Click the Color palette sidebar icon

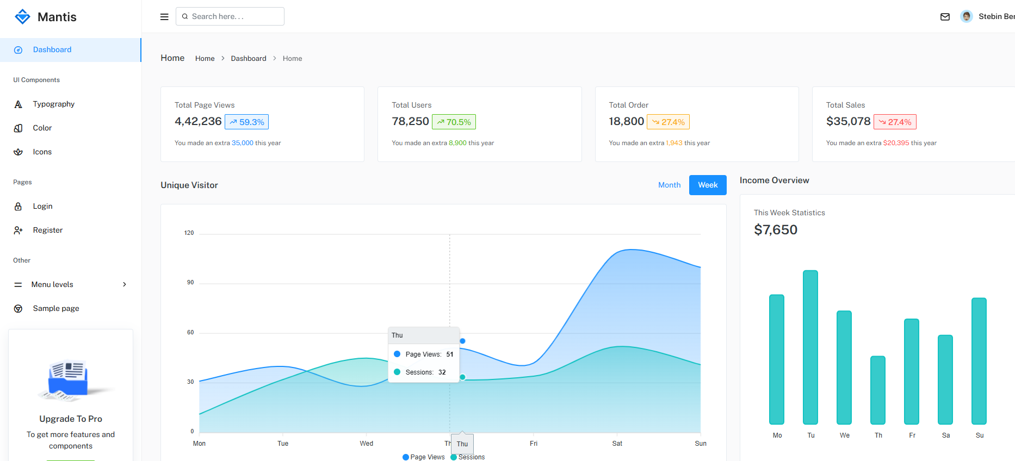pyautogui.click(x=18, y=128)
